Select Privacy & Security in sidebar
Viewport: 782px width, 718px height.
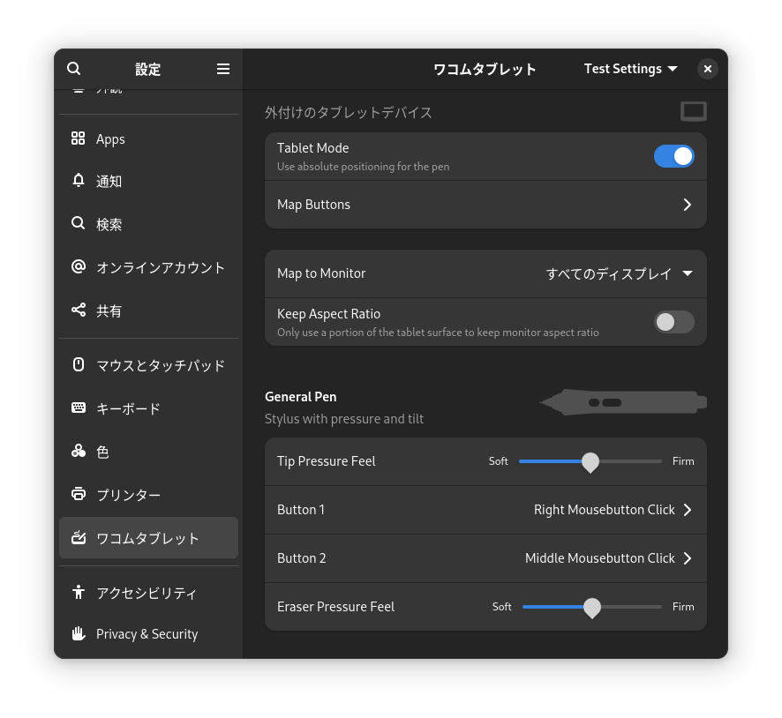[148, 634]
